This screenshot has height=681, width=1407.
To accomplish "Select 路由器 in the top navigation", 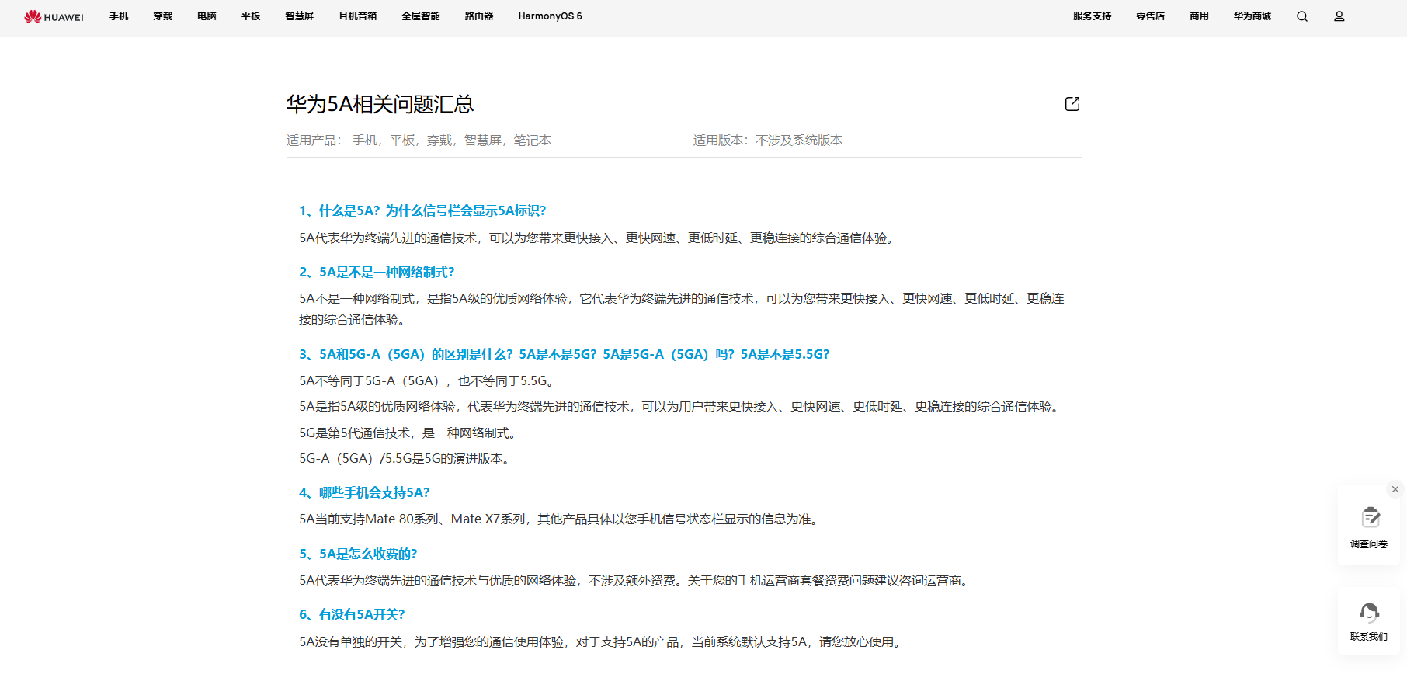I will [x=479, y=16].
